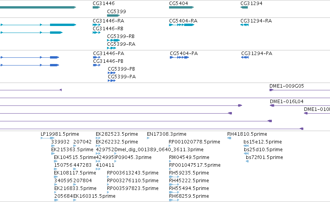Click the DME1-009G05 clone marker

click(x=271, y=90)
